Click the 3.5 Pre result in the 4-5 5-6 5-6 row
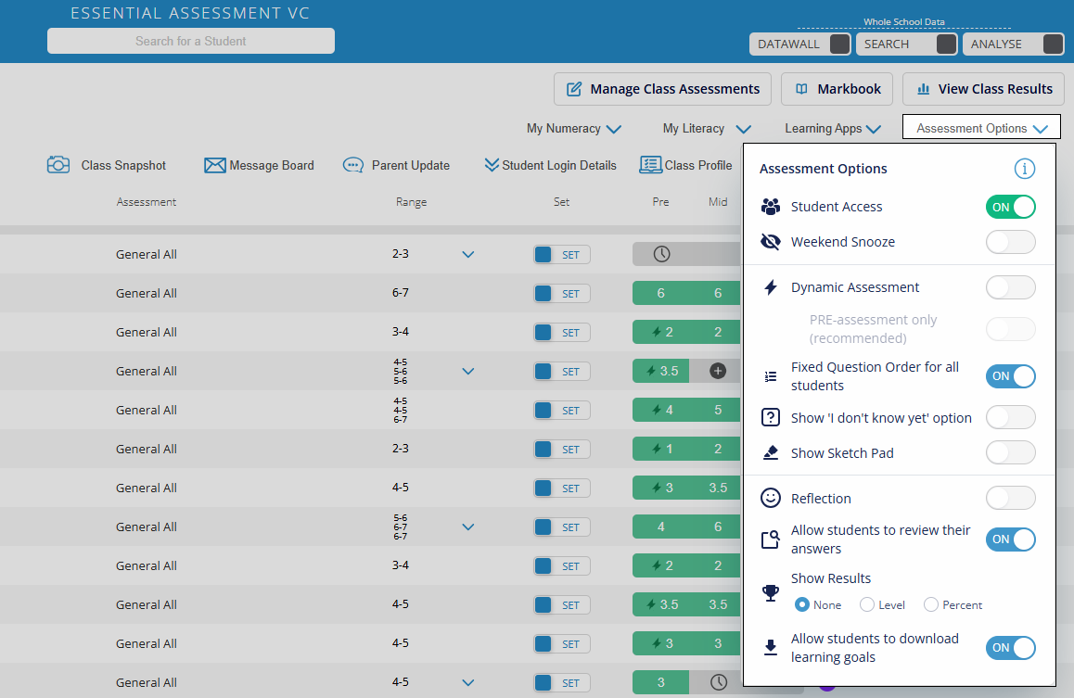 pyautogui.click(x=661, y=371)
